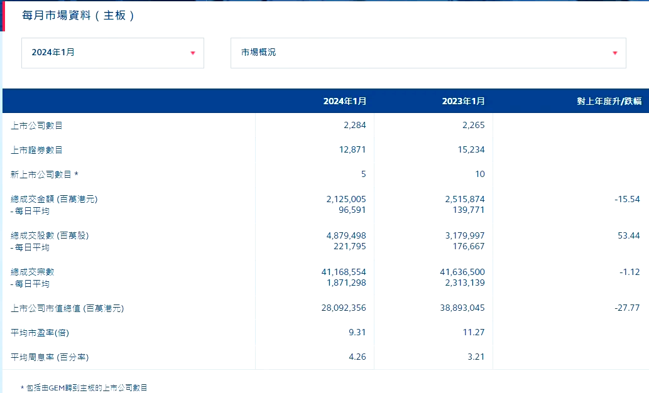Select the 新上市公司數目 * row label
Image resolution: width=649 pixels, height=393 pixels.
coord(45,175)
